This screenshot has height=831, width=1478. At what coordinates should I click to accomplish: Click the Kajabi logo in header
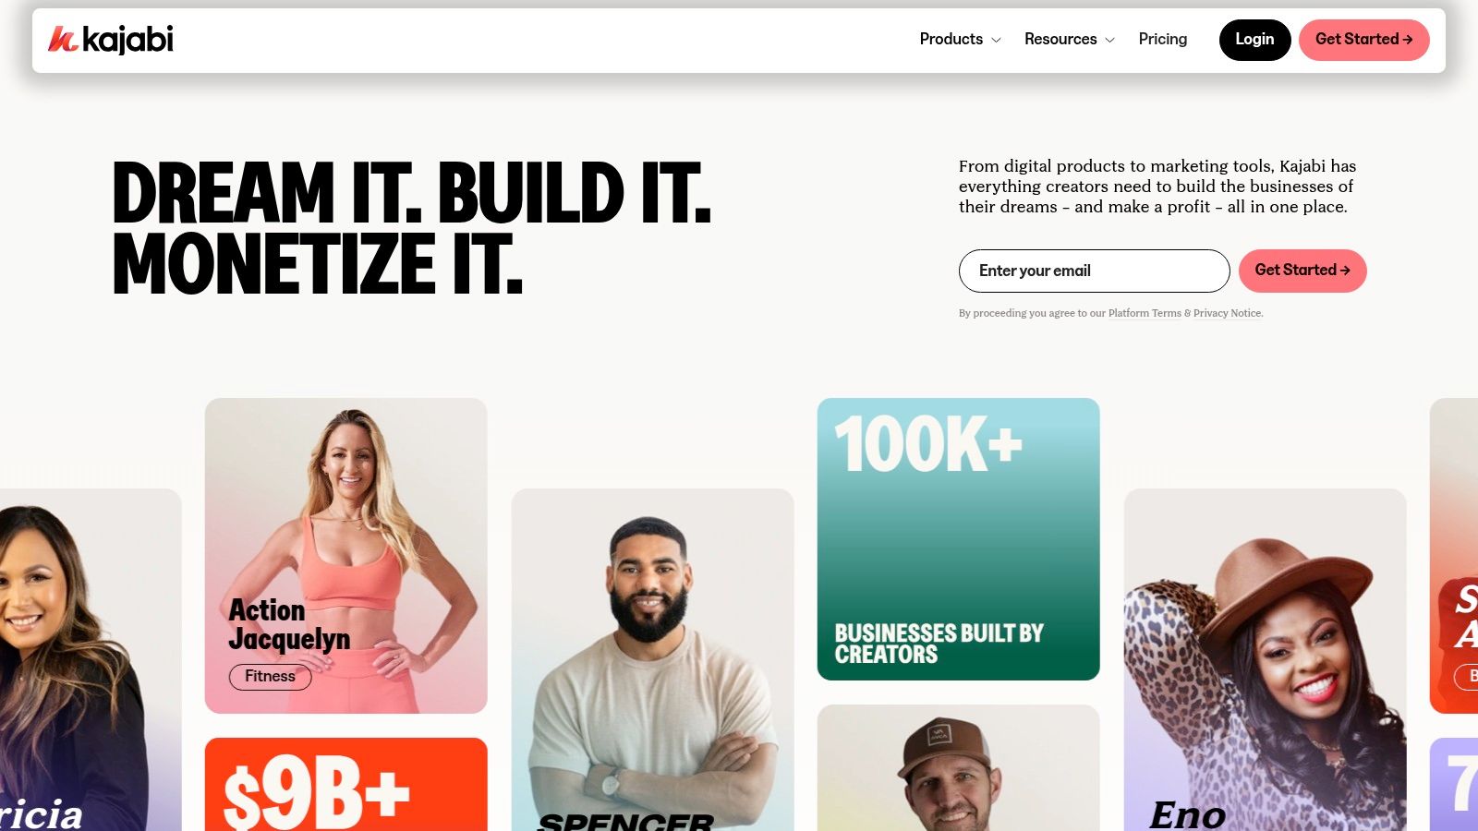(111, 39)
